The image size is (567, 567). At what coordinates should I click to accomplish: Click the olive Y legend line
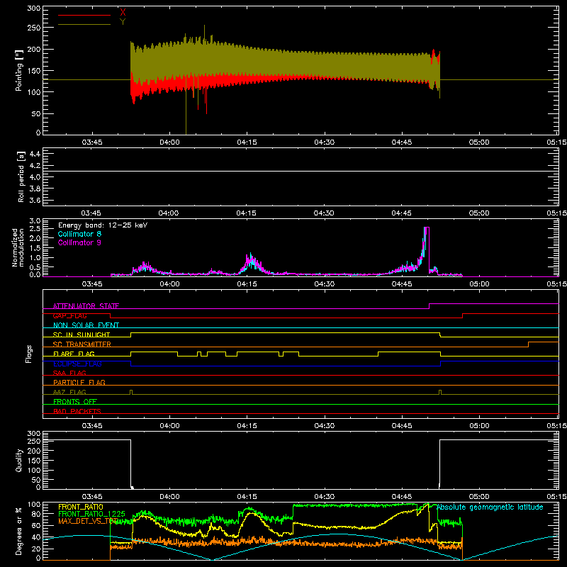tap(84, 25)
